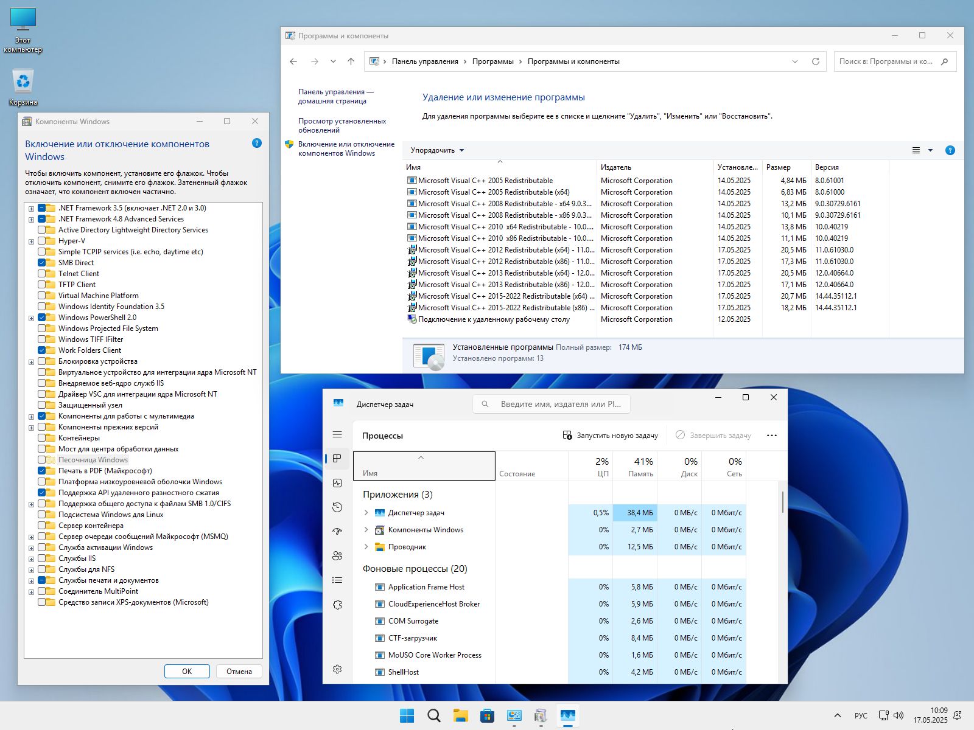The image size is (974, 730).
Task: Select the Processes icon in Task Manager sidebar
Action: point(337,459)
